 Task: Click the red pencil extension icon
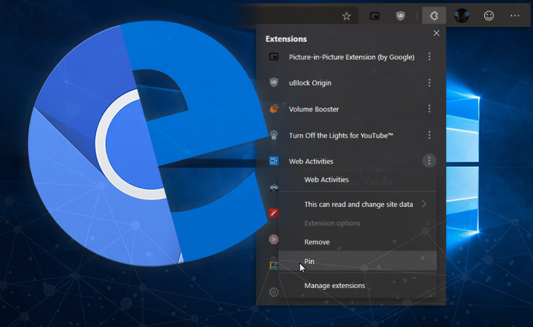(274, 213)
